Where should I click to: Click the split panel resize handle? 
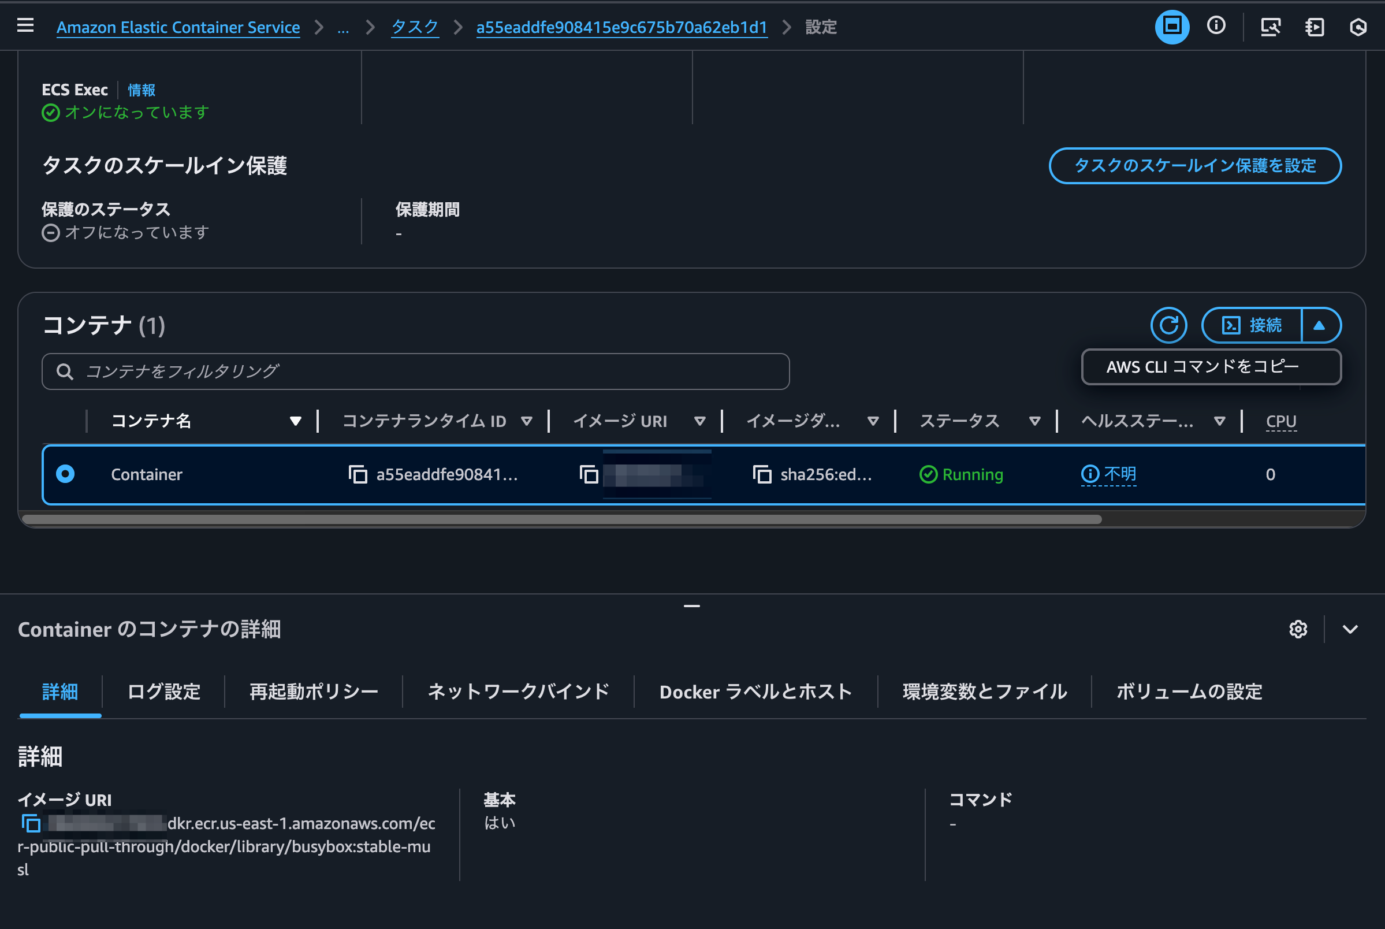pos(691,606)
